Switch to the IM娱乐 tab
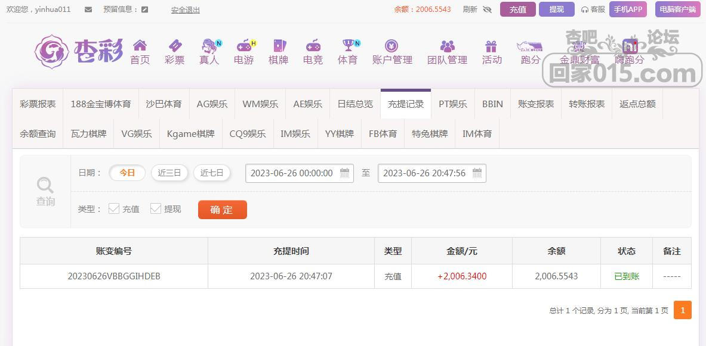This screenshot has height=346, width=706. coord(295,133)
